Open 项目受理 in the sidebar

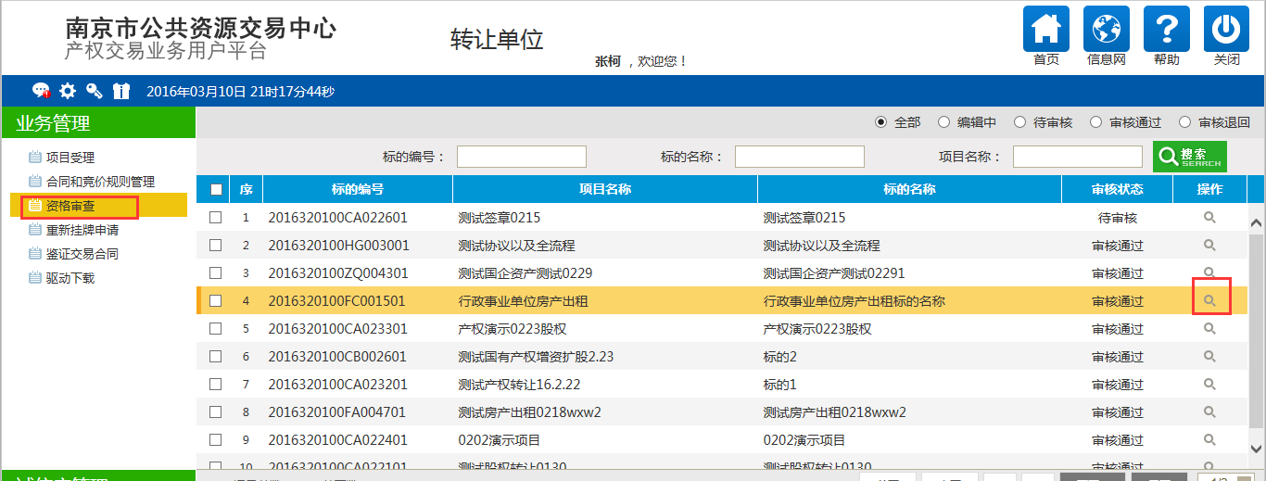pyautogui.click(x=70, y=158)
